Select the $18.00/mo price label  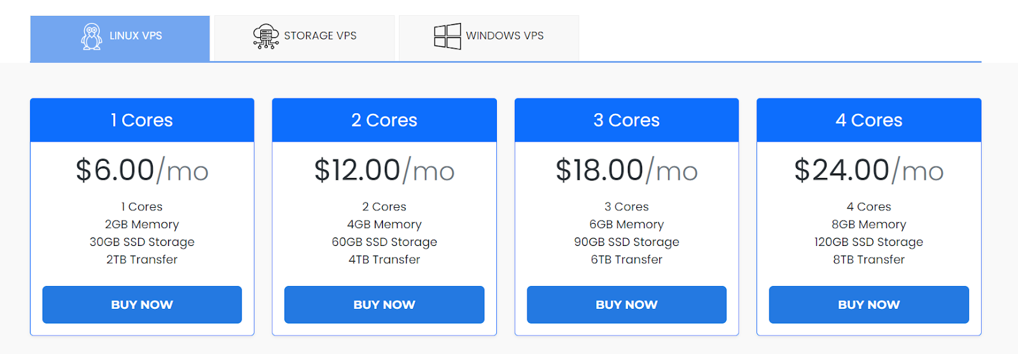(627, 170)
